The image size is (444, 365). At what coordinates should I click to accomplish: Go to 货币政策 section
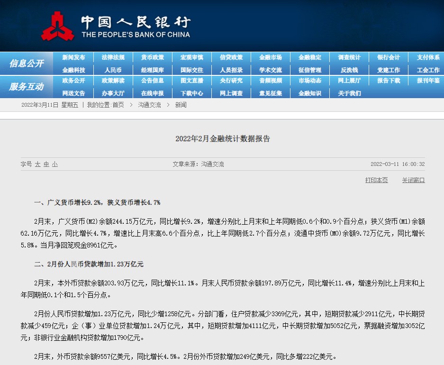pos(152,57)
